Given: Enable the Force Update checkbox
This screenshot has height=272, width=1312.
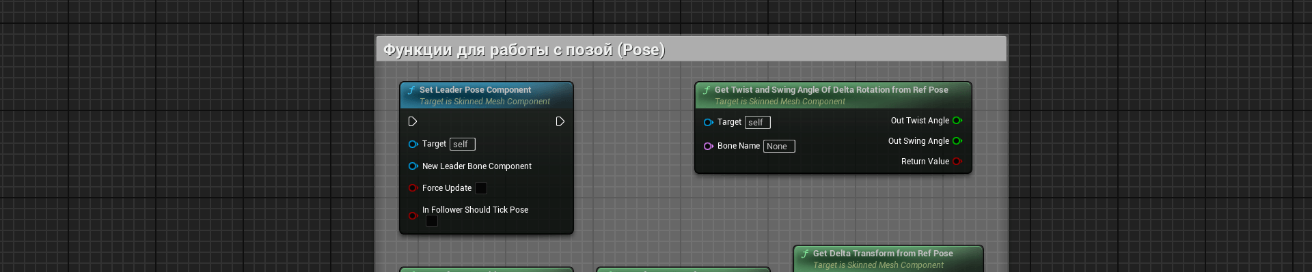Looking at the screenshot, I should coord(481,188).
